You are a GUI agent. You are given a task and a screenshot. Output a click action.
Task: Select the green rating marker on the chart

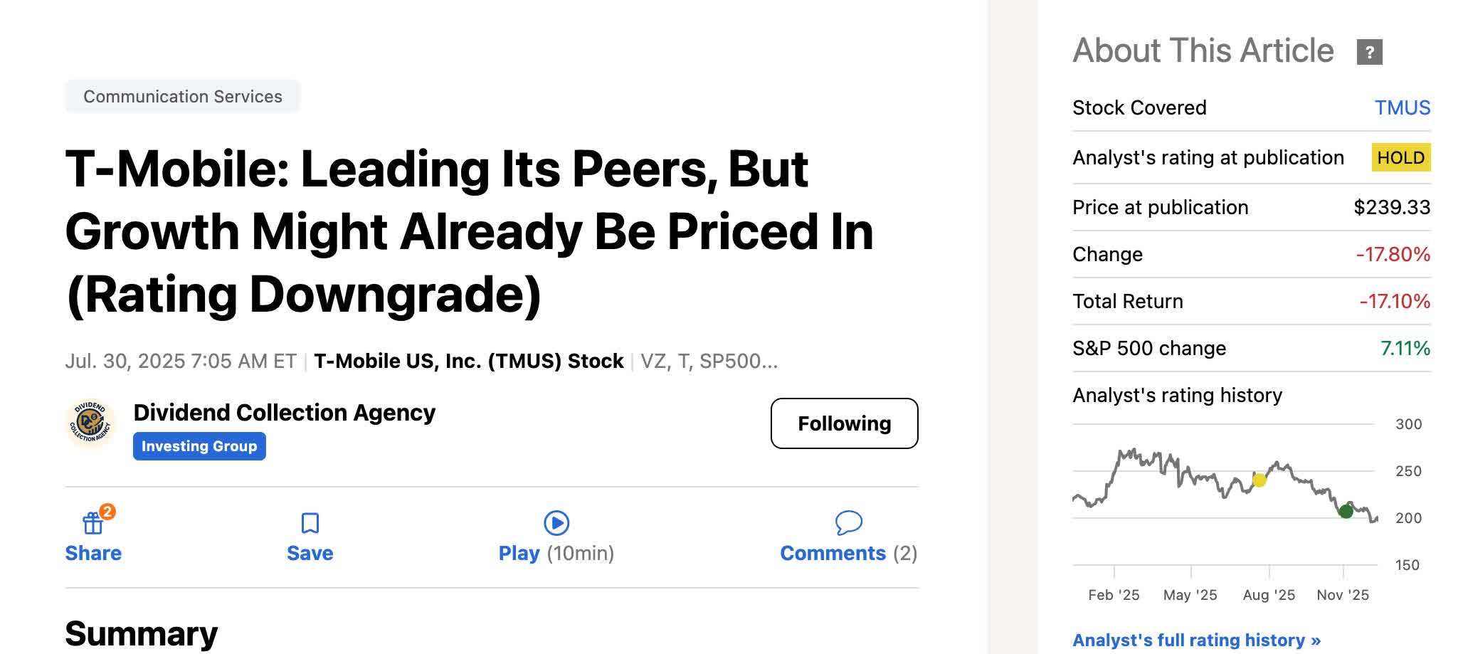(x=1347, y=510)
